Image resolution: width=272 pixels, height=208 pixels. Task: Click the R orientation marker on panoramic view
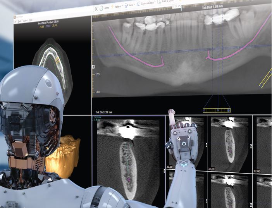(x=93, y=67)
